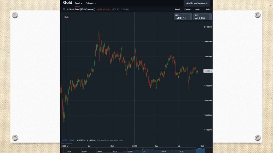The width and height of the screenshot is (273, 153).
Task: Open the Daily timeframe selector
Action: [67, 17]
